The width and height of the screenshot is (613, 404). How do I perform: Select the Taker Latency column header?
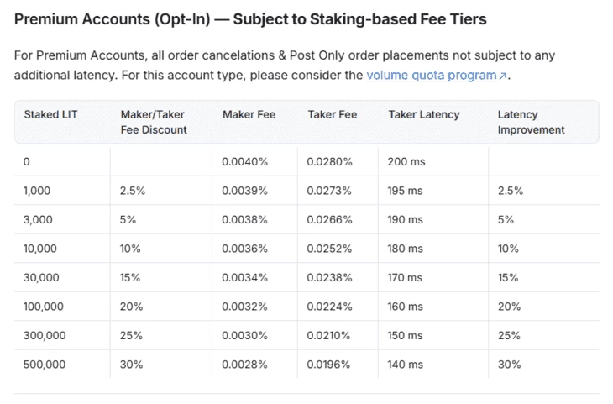(x=423, y=114)
